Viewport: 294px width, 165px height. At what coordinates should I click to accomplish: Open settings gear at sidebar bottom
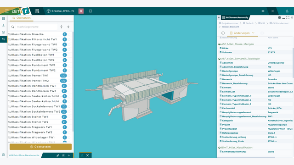point(3,155)
